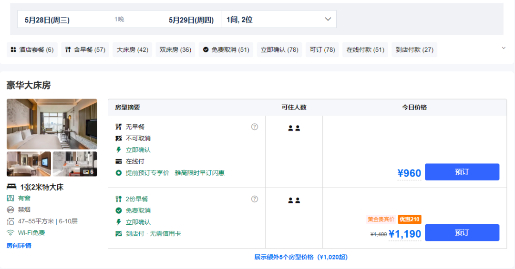
Task: Expand the 1间, 2位 room guest dropdown
Action: pyautogui.click(x=278, y=20)
